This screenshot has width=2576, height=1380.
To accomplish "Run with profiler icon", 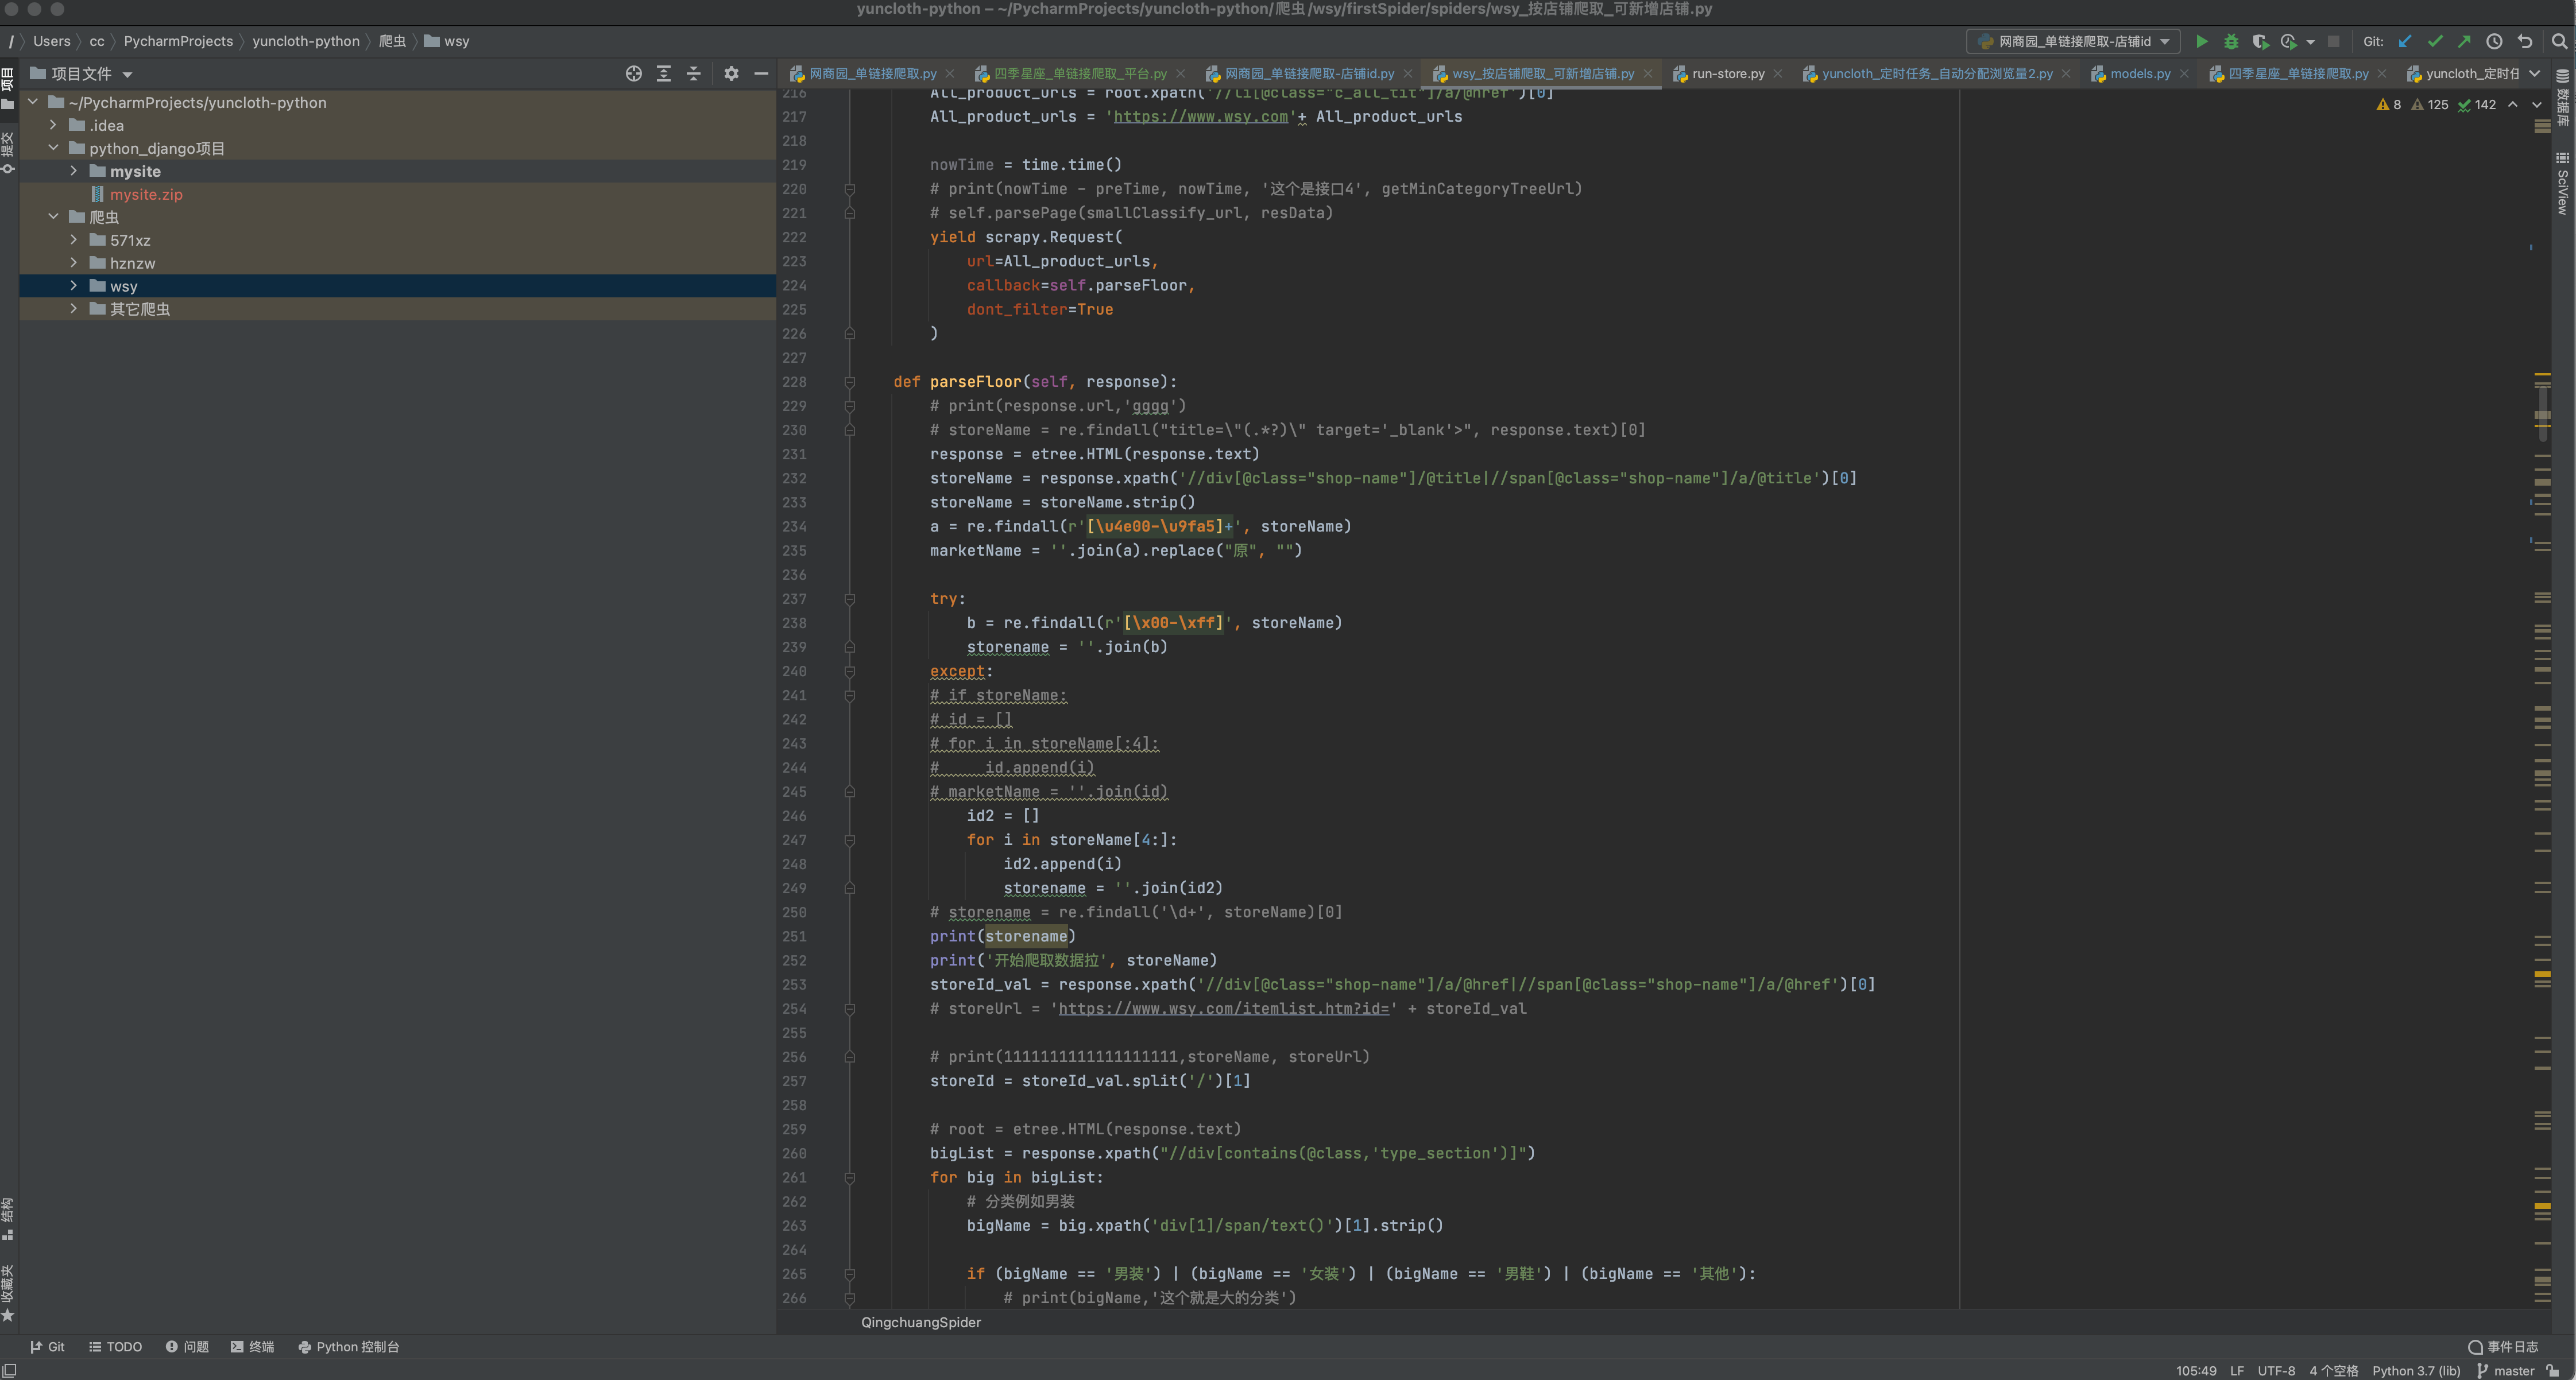I will pos(2288,41).
